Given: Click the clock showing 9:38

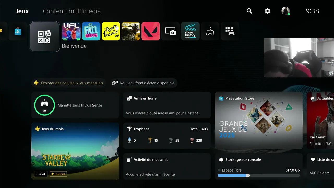Looking at the screenshot, I should pyautogui.click(x=312, y=11).
